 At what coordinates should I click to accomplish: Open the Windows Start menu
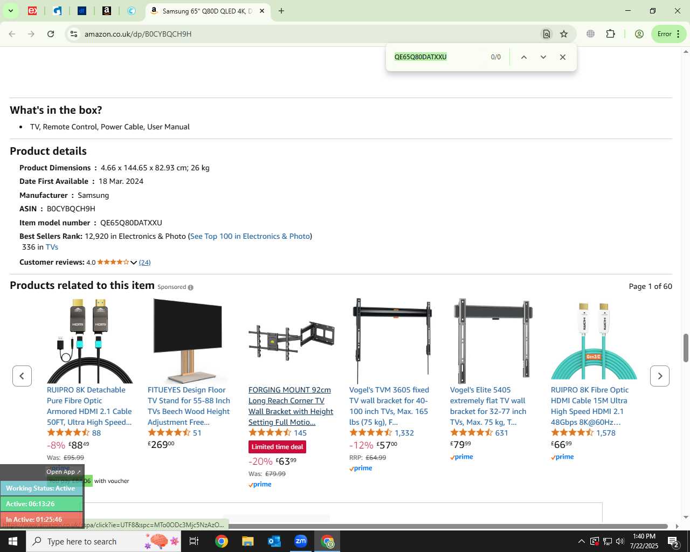pos(13,541)
